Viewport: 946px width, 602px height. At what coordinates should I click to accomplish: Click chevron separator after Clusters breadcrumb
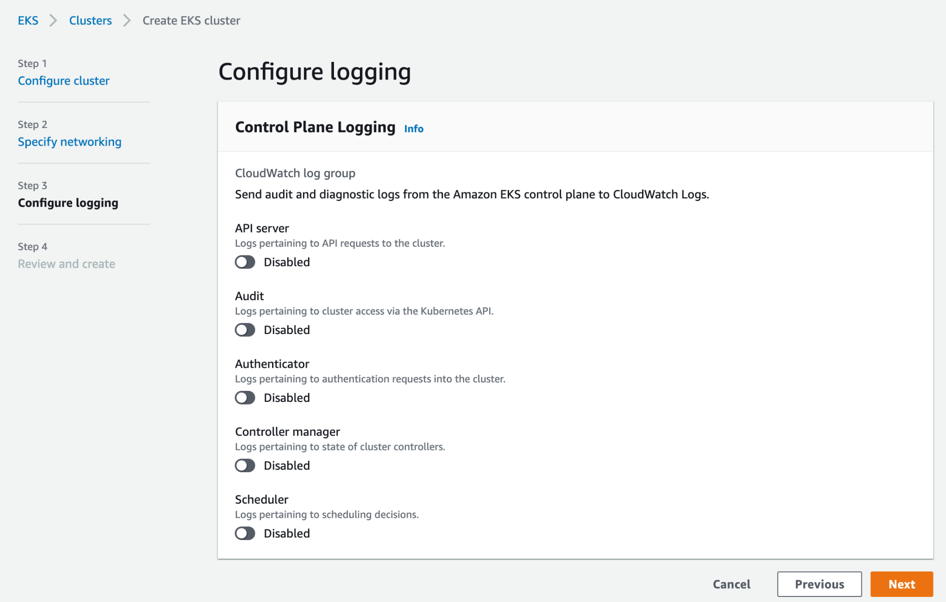[x=127, y=21]
